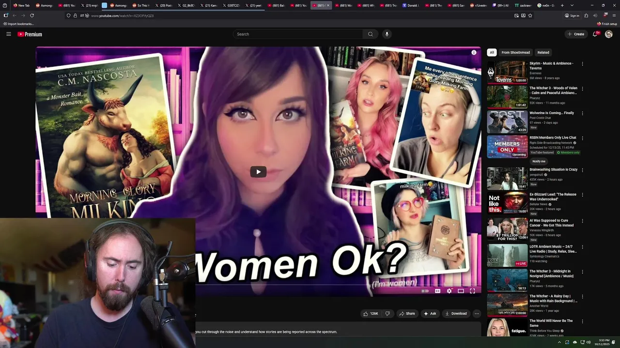The height and width of the screenshot is (348, 620).
Task: Open the player settings gear
Action: 449,291
